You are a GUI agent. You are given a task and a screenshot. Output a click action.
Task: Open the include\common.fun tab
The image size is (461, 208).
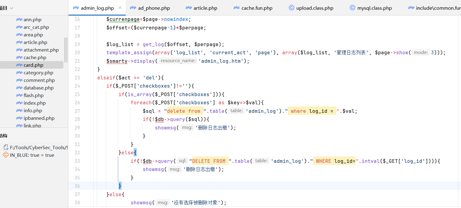point(438,8)
